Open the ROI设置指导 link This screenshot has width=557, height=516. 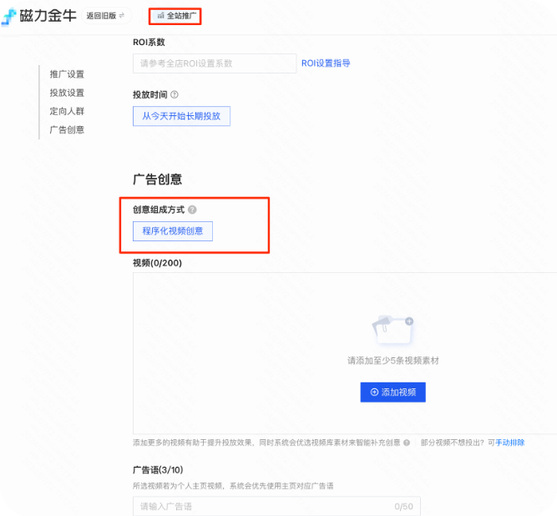pos(326,63)
